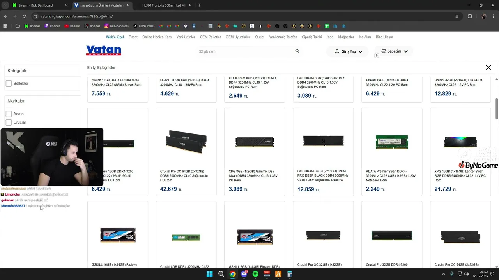Open Spotify from the taskbar
The width and height of the screenshot is (499, 280).
255,274
